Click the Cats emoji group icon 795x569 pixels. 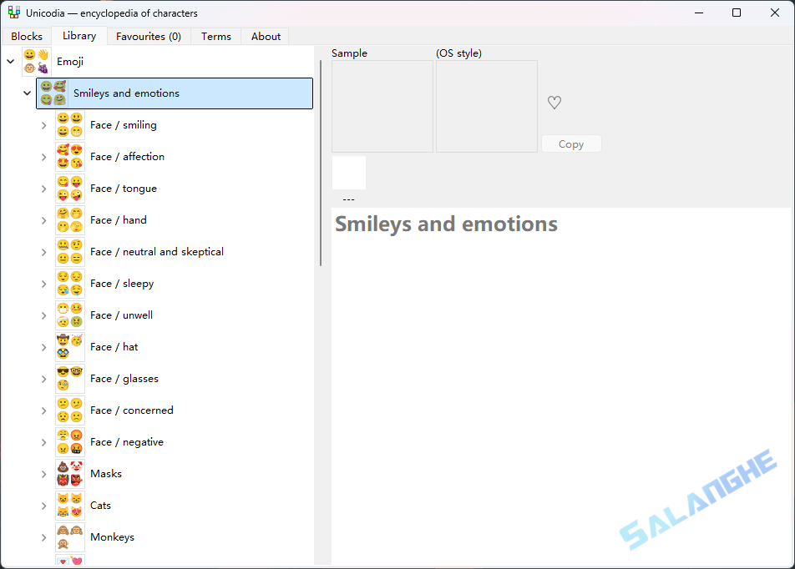[x=69, y=506]
